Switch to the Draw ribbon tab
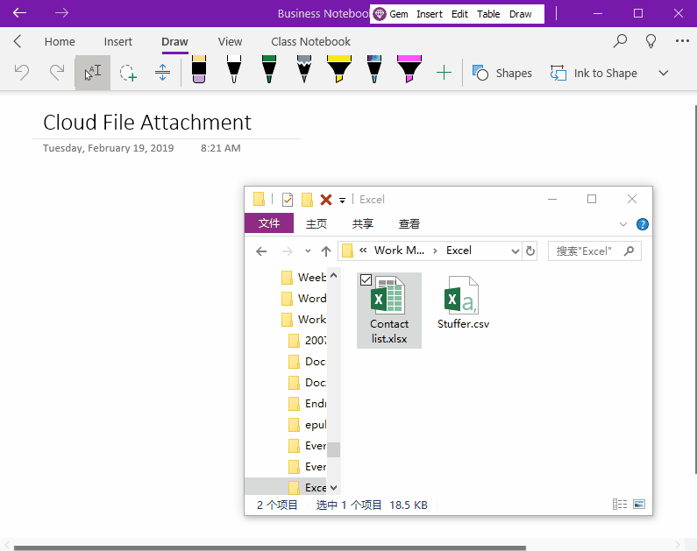The height and width of the screenshot is (551, 697). pyautogui.click(x=174, y=42)
